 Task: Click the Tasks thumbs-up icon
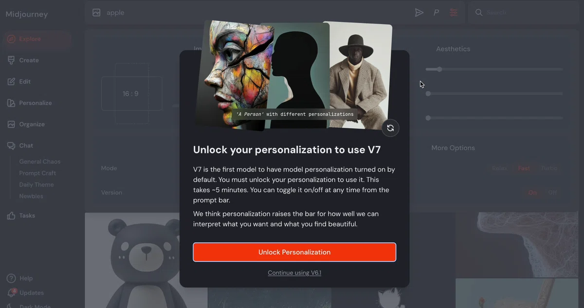(11, 216)
